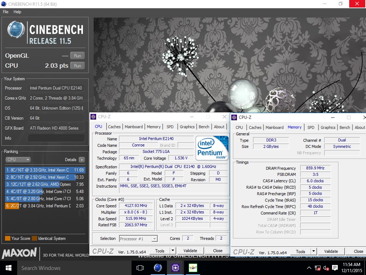Open About tab in left CPU-Z
The width and height of the screenshot is (366, 275).
(x=219, y=127)
